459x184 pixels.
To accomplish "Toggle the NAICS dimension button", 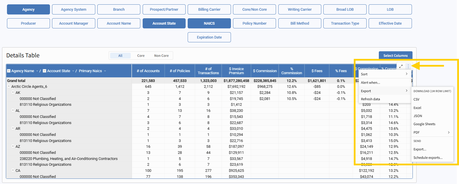I will point(209,23).
